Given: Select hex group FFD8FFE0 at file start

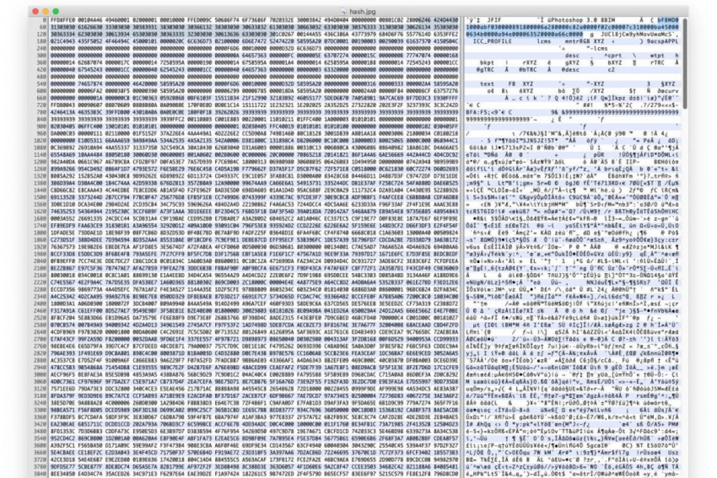Looking at the screenshot, I should pos(64,20).
